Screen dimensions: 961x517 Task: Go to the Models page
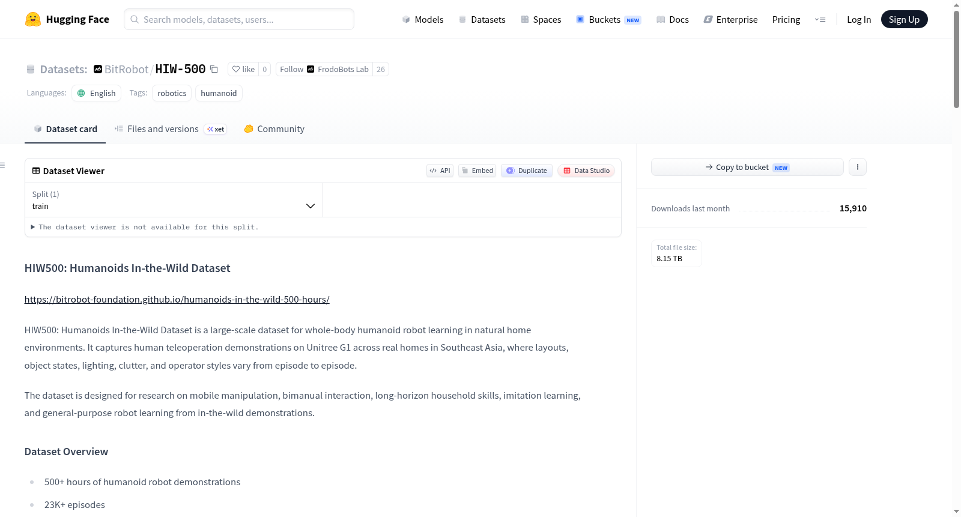tap(423, 19)
